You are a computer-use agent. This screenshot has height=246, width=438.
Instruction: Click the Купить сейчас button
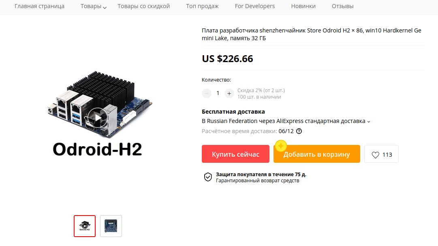tap(235, 154)
